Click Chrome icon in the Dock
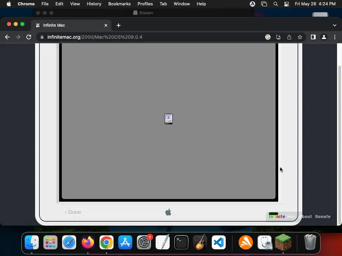The width and height of the screenshot is (342, 256). 107,242
